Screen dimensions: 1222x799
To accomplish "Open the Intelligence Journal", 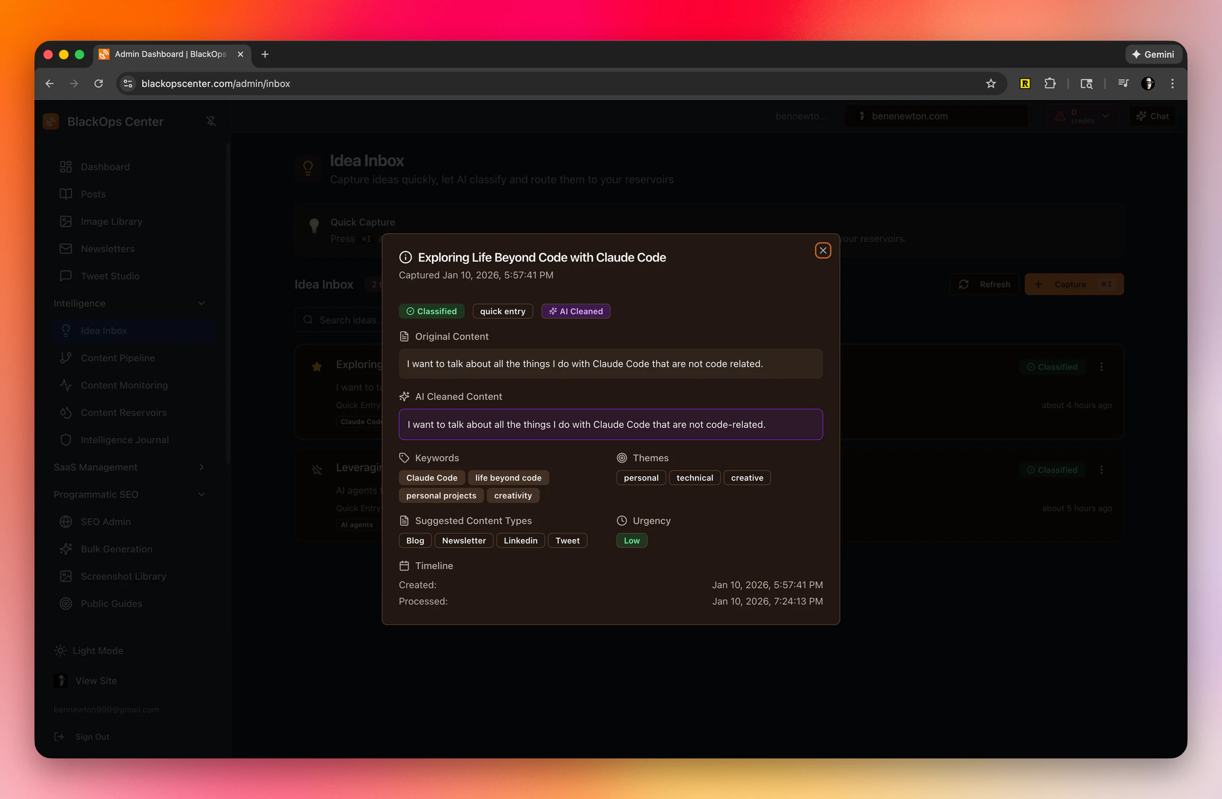I will click(124, 439).
